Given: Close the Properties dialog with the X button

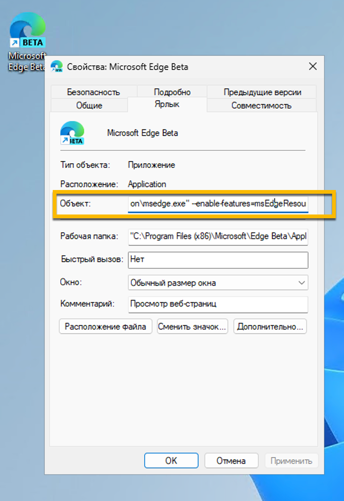Looking at the screenshot, I should 313,66.
